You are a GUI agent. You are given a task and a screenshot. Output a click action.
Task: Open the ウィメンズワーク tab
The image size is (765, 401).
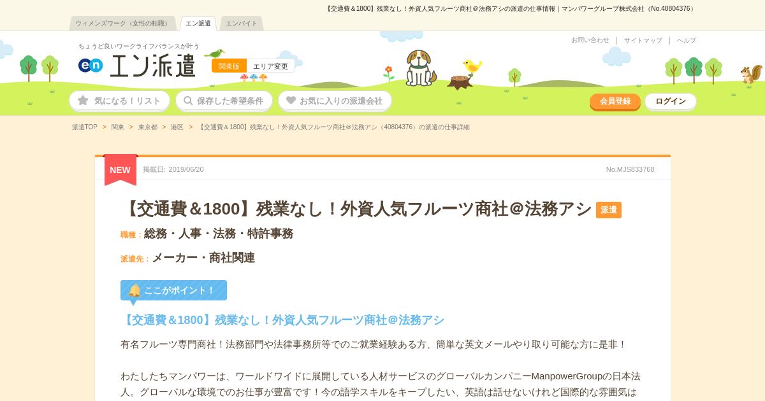122,24
